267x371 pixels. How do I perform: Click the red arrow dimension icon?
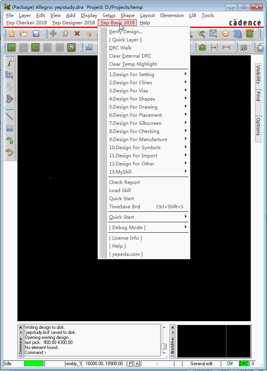pos(214,47)
